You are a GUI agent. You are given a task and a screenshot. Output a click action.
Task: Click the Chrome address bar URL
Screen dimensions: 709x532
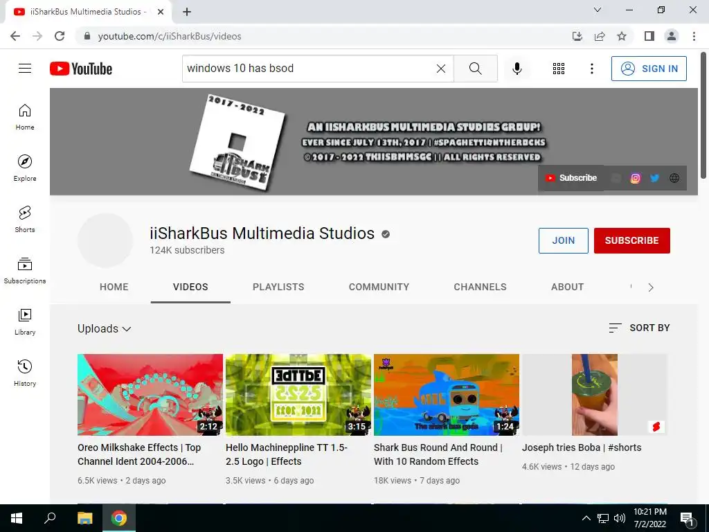(x=169, y=36)
